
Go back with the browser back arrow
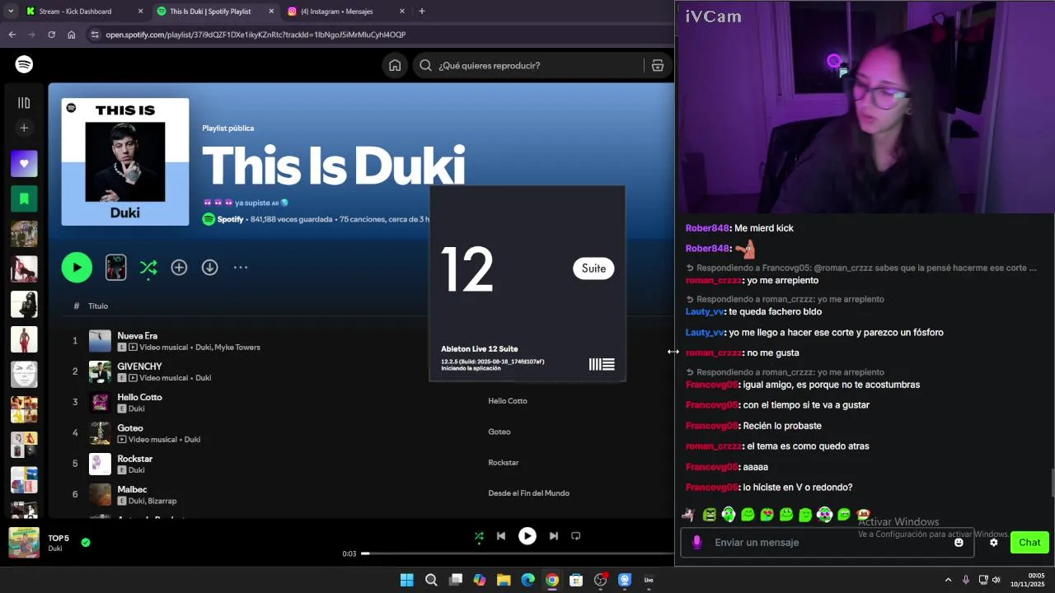pyautogui.click(x=12, y=35)
